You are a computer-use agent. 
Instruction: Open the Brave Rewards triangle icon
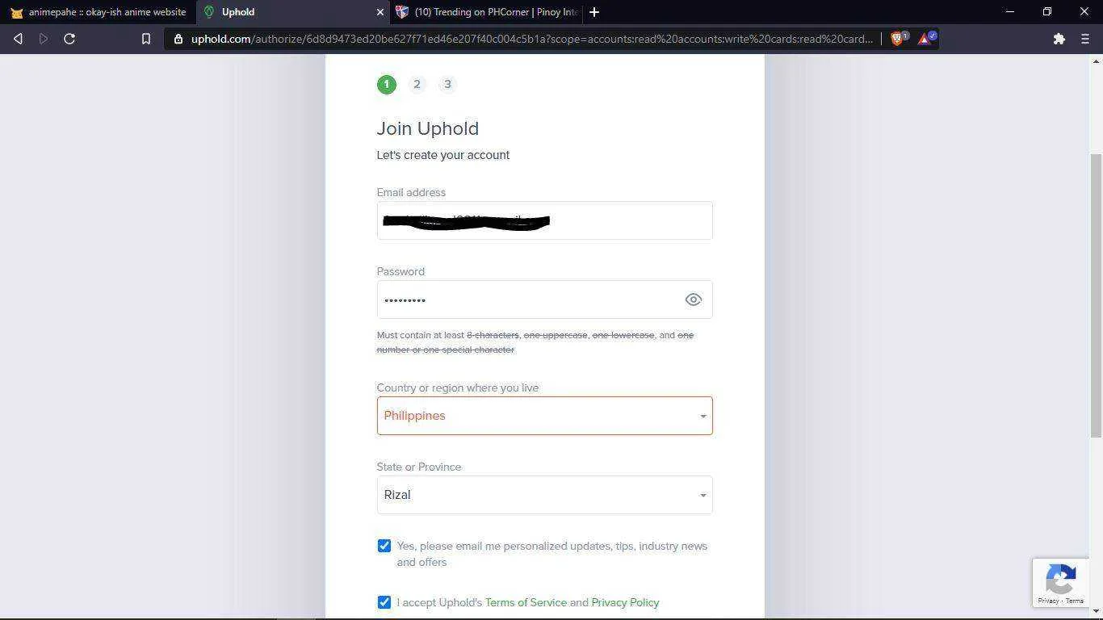926,38
